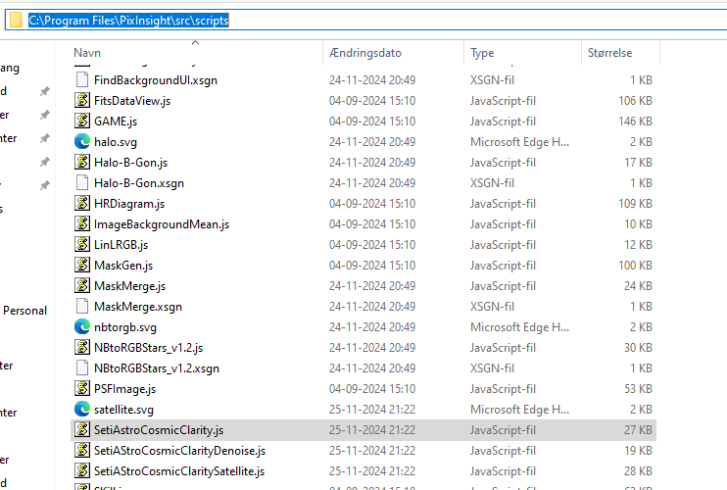Viewport: 727px width, 490px height.
Task: Click file name HRDiagram.js
Action: [x=129, y=204]
